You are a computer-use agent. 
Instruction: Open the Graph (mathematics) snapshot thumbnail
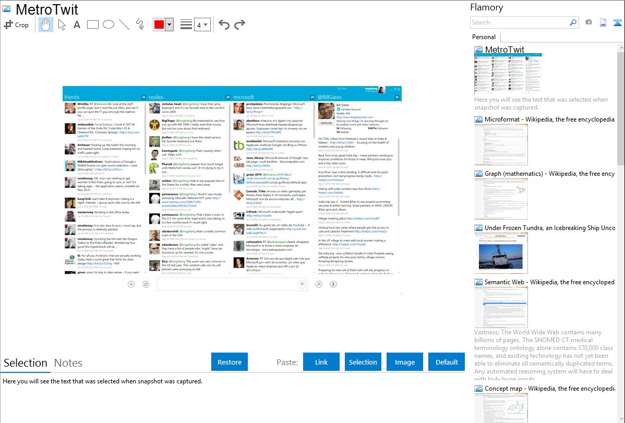pos(501,199)
